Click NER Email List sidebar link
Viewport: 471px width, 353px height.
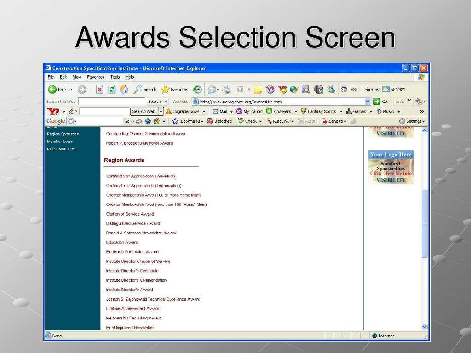click(x=60, y=149)
